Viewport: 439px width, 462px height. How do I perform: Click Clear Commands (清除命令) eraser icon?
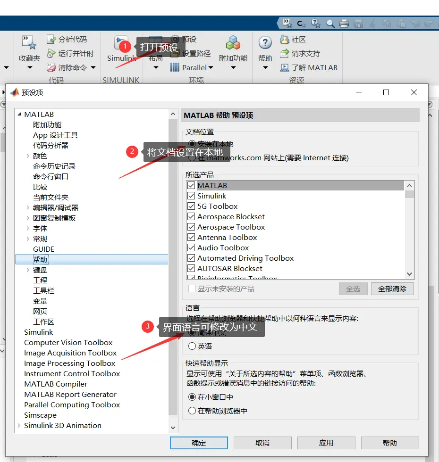pyautogui.click(x=51, y=67)
